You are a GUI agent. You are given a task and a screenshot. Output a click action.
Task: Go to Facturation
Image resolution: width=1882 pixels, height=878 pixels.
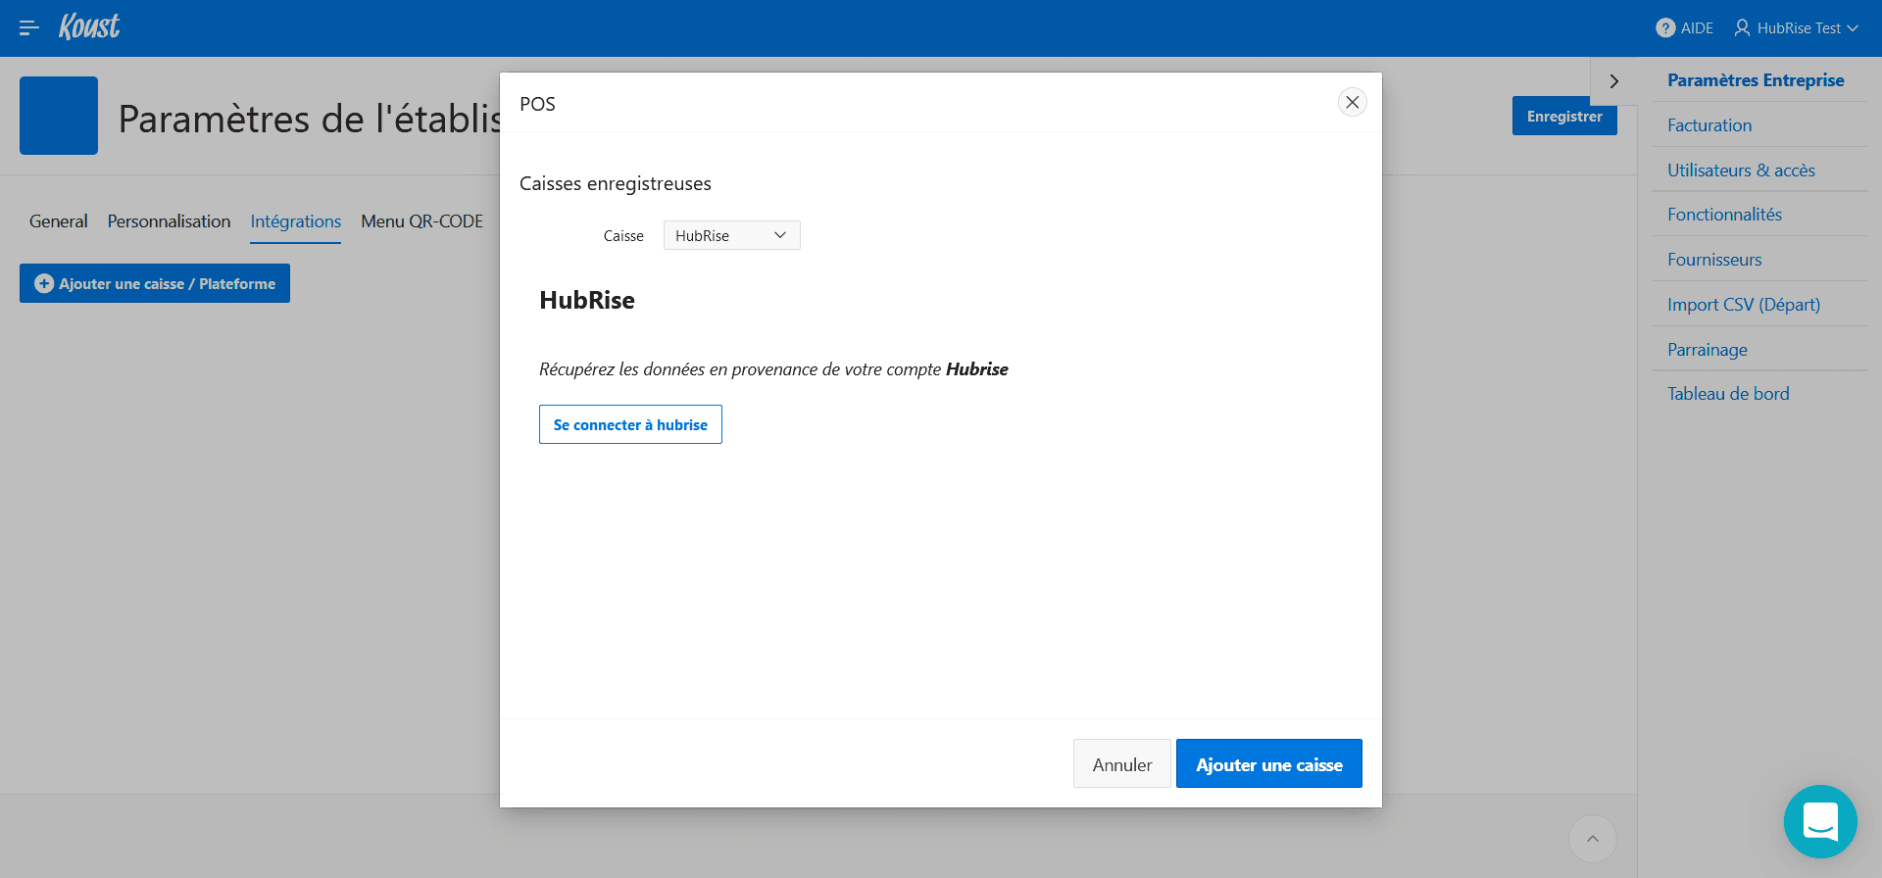coord(1709,125)
